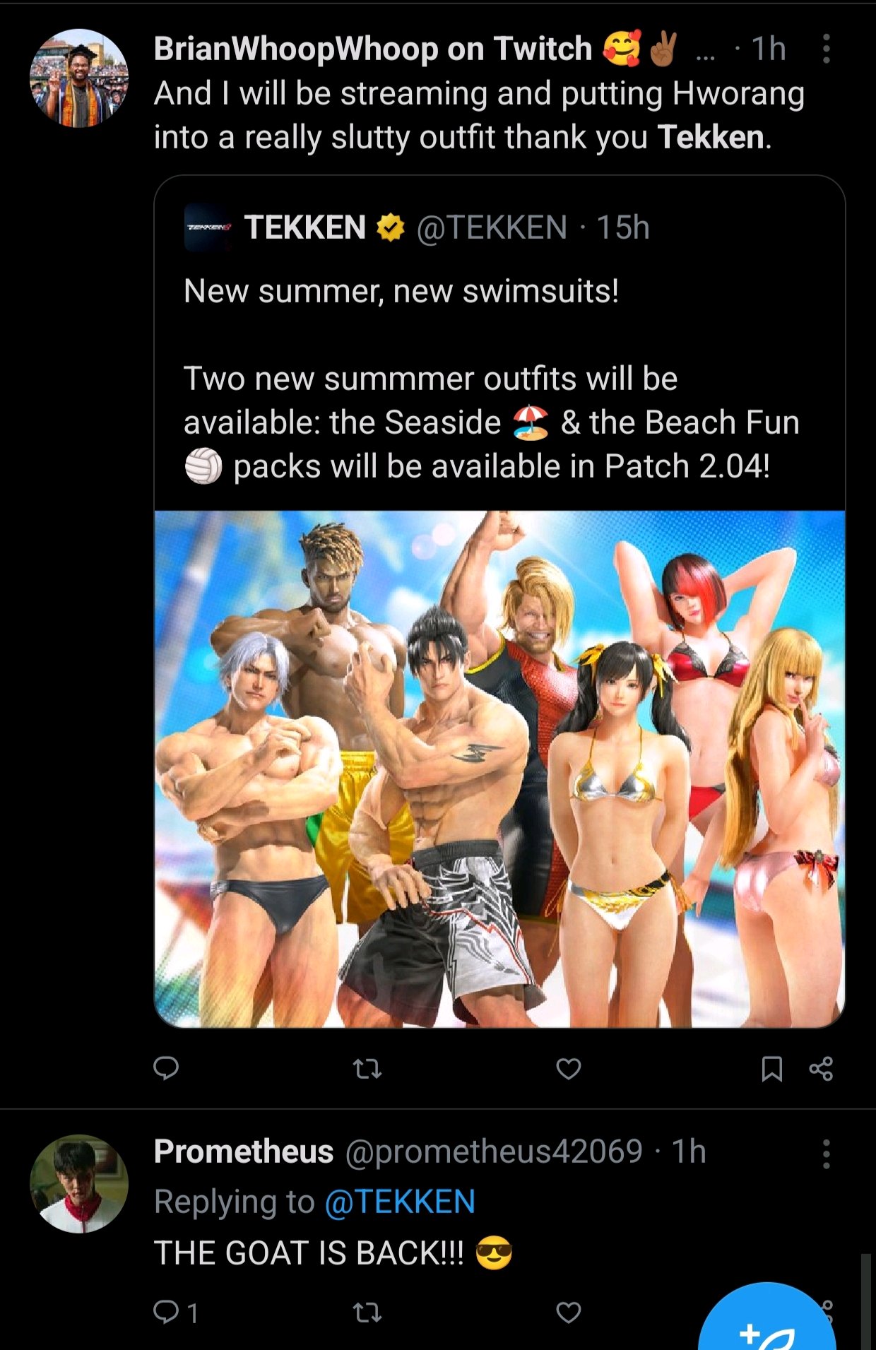
Task: Retweet Prometheus's reply
Action: (367, 1313)
